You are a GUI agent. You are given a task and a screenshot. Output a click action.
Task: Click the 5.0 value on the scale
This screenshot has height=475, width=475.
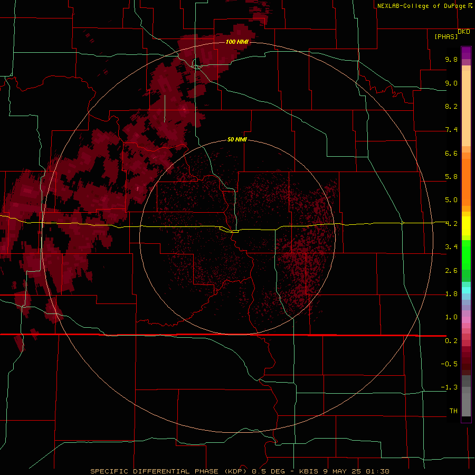tap(451, 200)
